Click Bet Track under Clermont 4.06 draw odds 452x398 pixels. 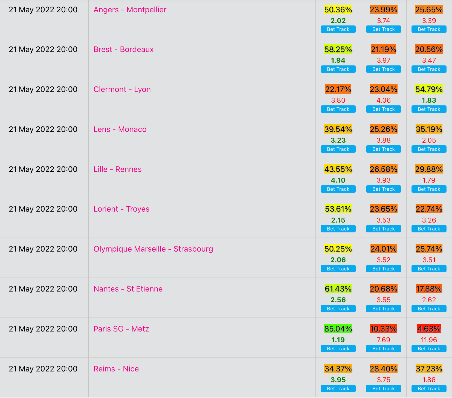(x=384, y=109)
